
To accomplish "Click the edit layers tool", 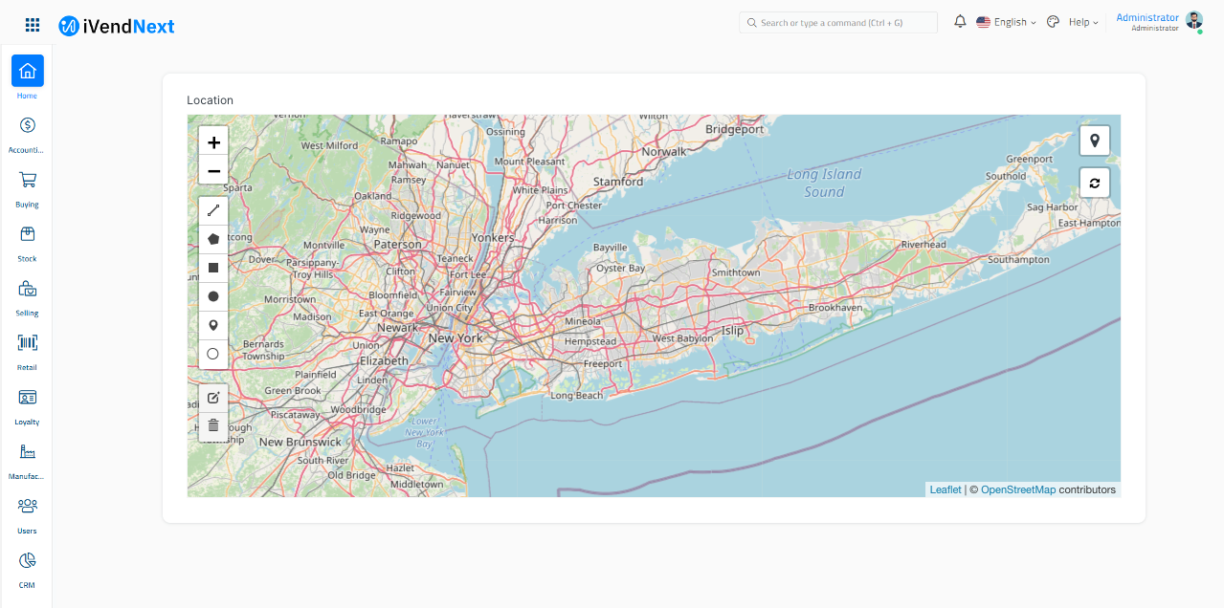I will coord(213,398).
